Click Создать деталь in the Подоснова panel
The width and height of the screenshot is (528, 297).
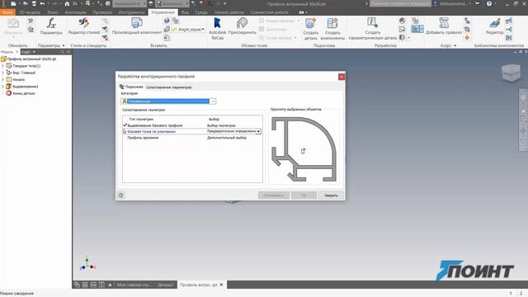(310, 29)
